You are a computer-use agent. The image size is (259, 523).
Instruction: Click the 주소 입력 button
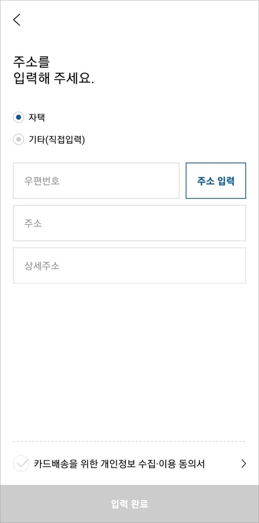215,181
